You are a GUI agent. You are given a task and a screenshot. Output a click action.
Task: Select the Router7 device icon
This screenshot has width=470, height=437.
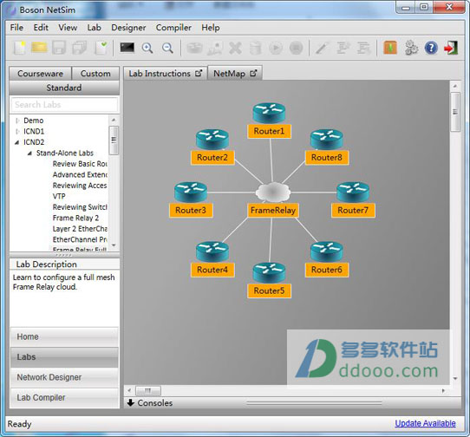[x=353, y=192]
